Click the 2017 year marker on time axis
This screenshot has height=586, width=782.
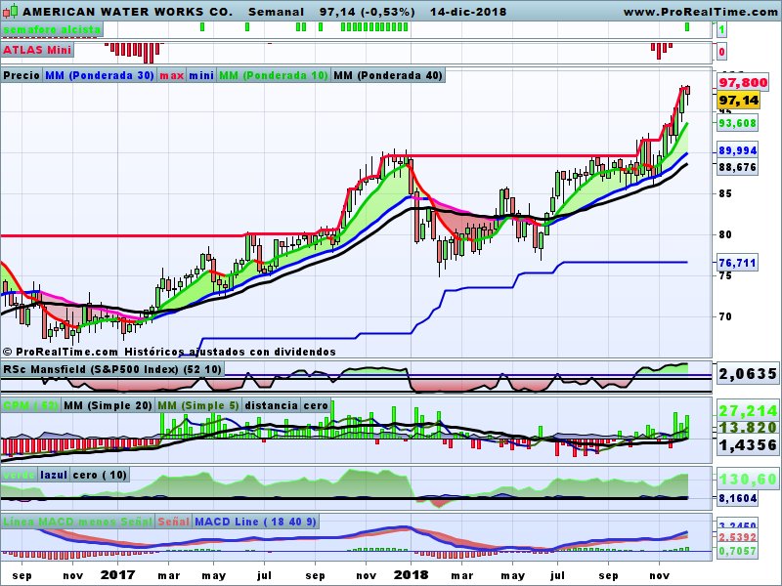[117, 575]
